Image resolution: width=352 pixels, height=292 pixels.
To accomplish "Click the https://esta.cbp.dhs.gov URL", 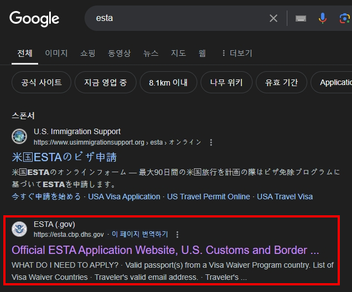I will [x=69, y=235].
